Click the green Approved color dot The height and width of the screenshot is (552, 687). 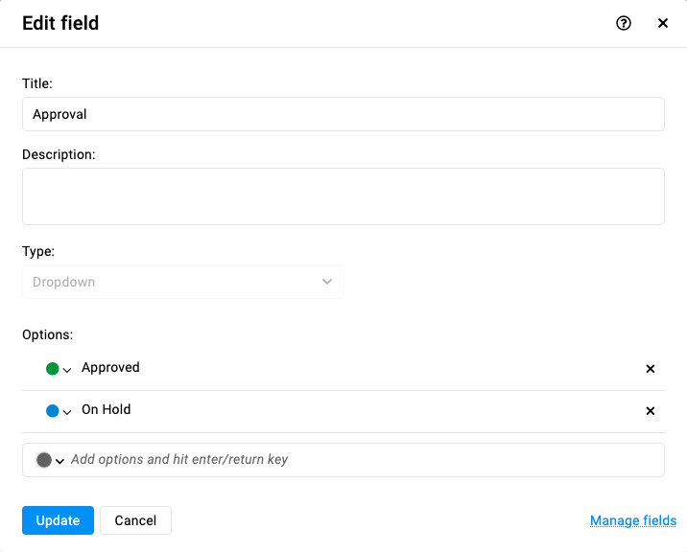[x=53, y=369]
